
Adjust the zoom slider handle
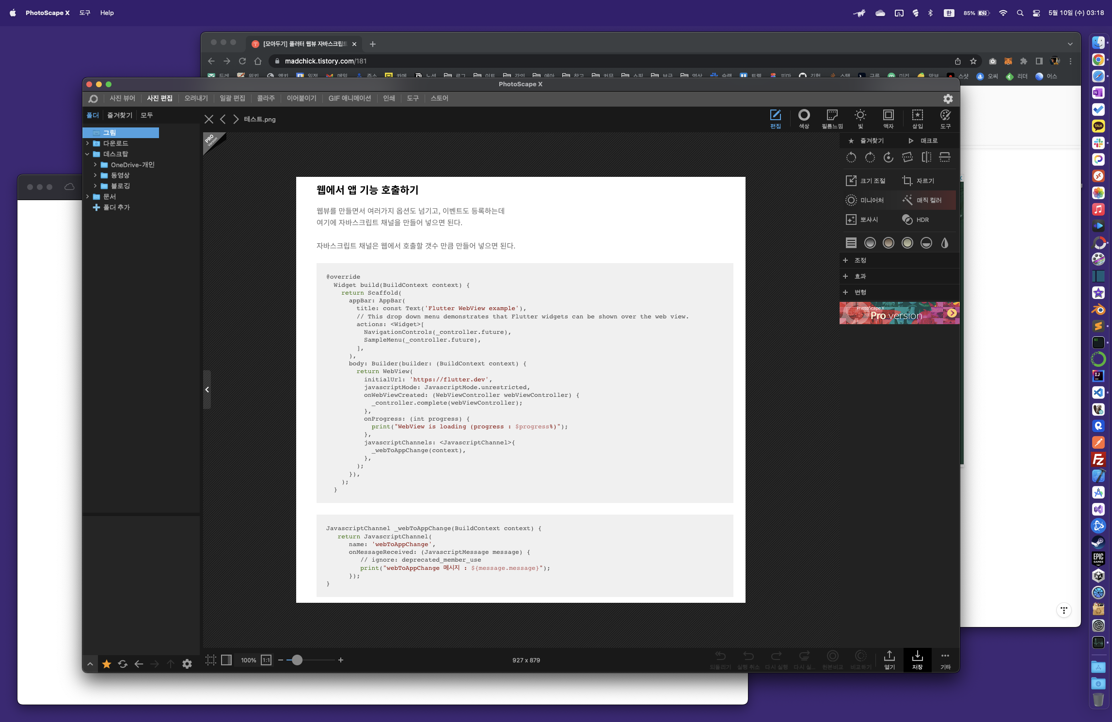[x=297, y=660]
